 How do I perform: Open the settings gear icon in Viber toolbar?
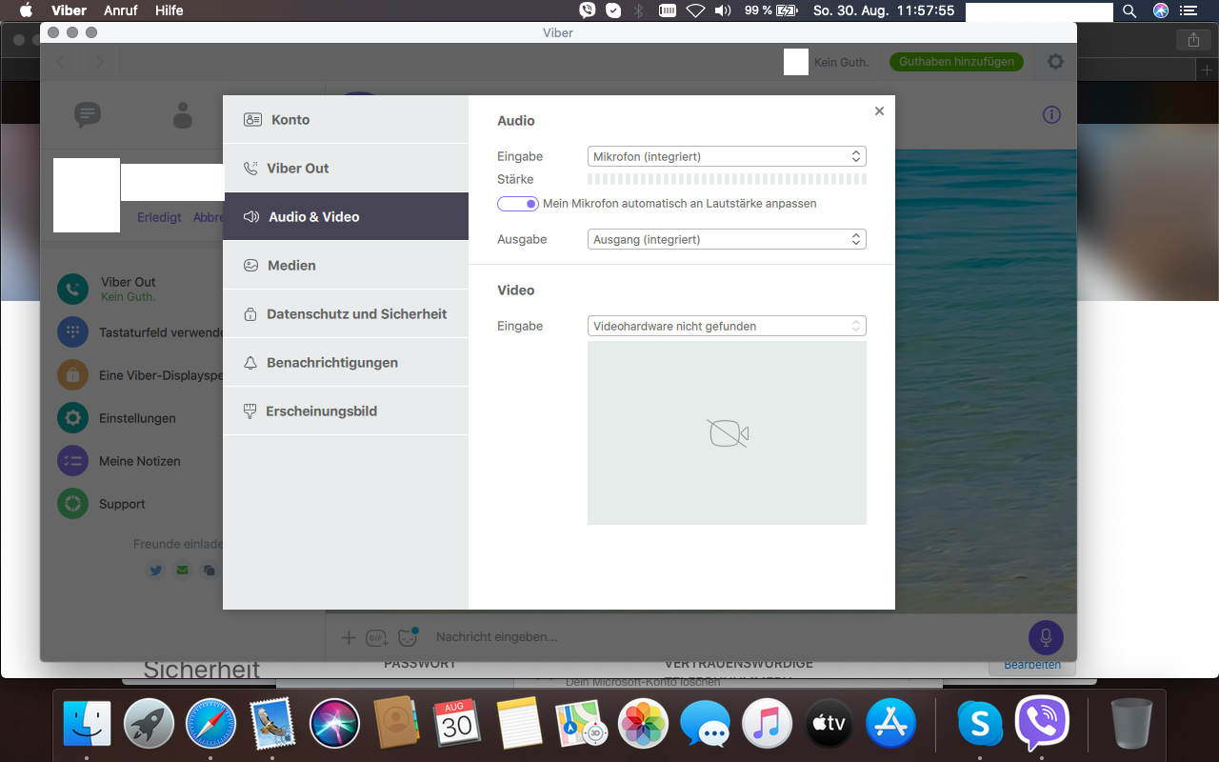point(1055,62)
